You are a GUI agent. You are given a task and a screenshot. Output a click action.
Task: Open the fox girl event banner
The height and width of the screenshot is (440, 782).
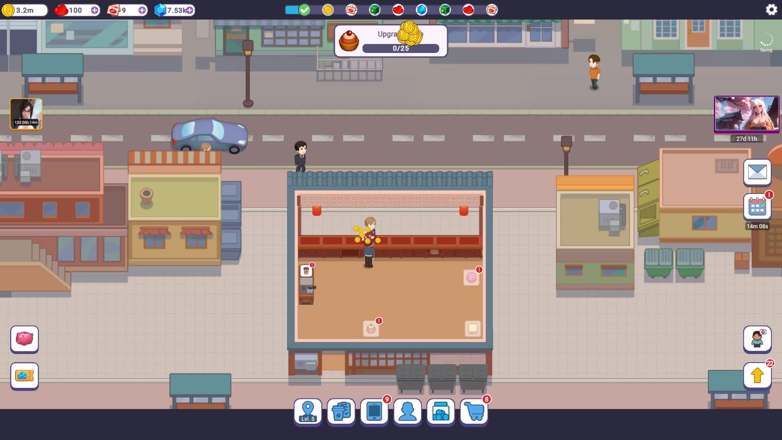pyautogui.click(x=747, y=114)
